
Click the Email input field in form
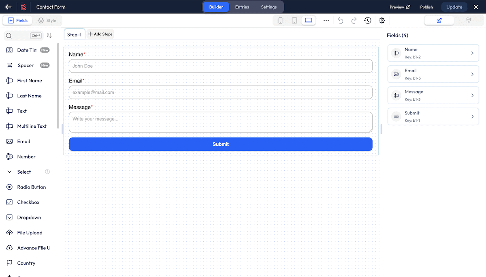[221, 92]
